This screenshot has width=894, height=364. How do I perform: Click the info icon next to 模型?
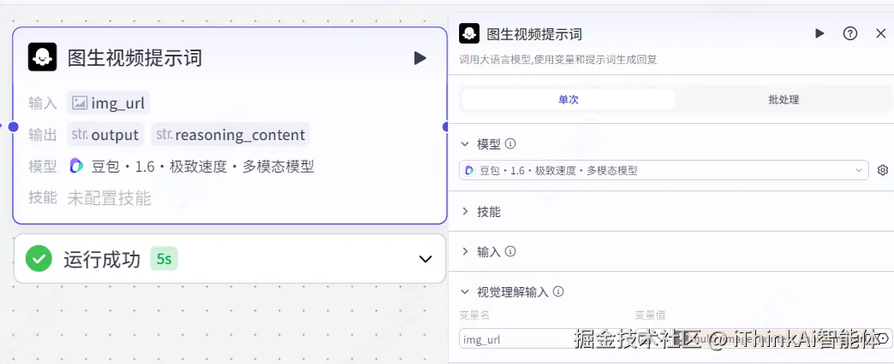[x=511, y=144]
